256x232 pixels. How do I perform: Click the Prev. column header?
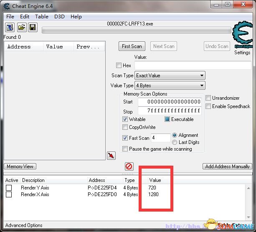tap(89, 47)
